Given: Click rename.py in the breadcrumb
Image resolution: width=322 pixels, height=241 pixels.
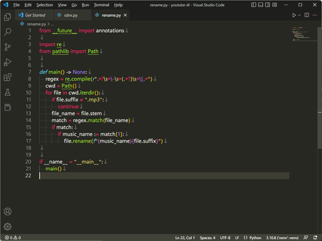Looking at the screenshot, I should [36, 24].
